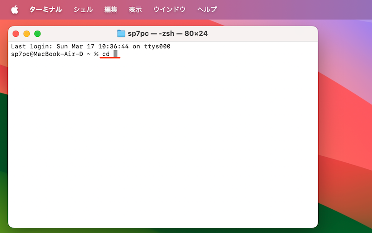Expand the 表示 menu
This screenshot has height=233, width=372.
135,9
